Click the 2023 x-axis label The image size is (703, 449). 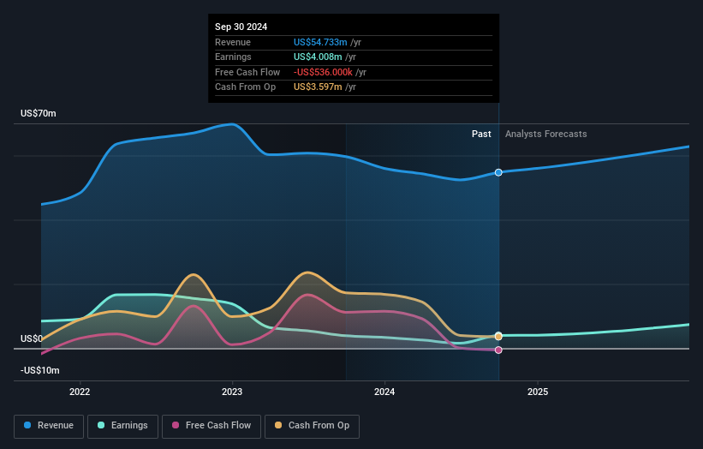click(x=232, y=392)
